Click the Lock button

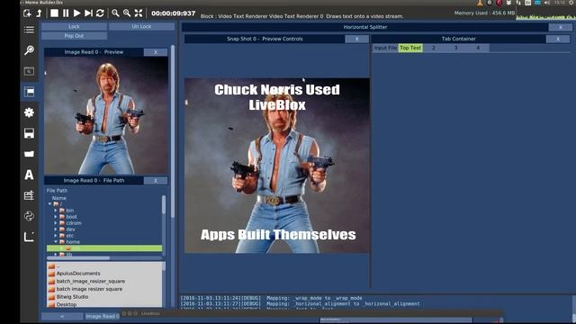coord(74,26)
